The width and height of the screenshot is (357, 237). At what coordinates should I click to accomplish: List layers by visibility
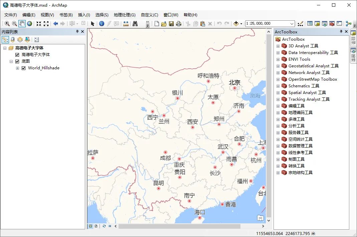pyautogui.click(x=20, y=40)
